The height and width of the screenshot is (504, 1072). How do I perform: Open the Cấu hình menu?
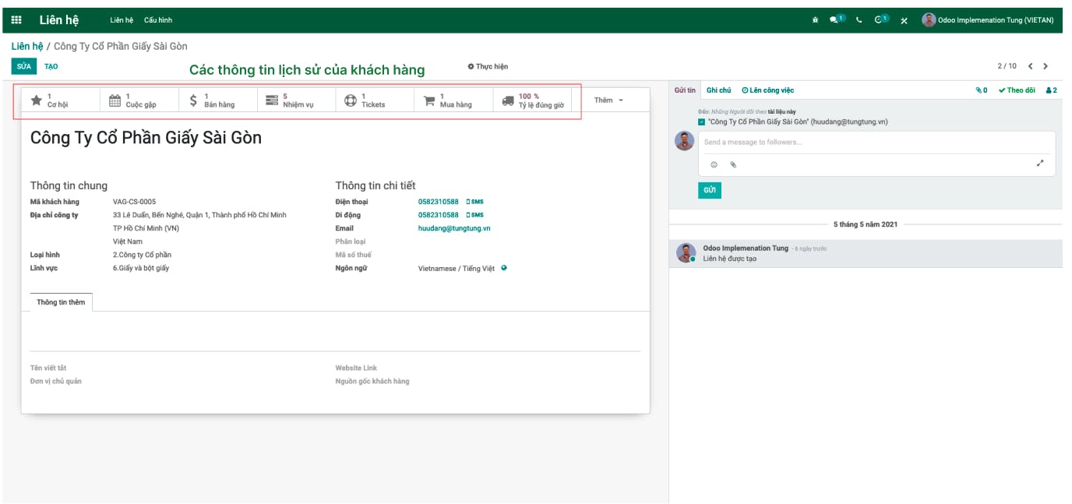(x=158, y=20)
